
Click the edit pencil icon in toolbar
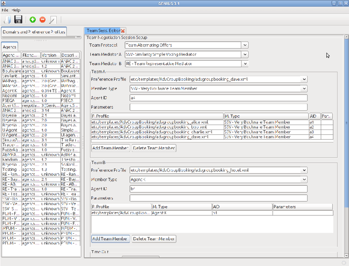(x=52, y=20)
